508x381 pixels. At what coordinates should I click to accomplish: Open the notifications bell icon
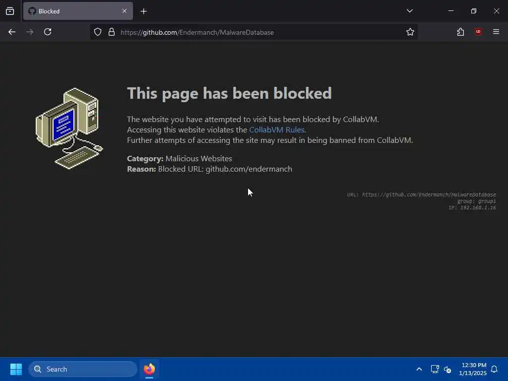click(x=494, y=369)
